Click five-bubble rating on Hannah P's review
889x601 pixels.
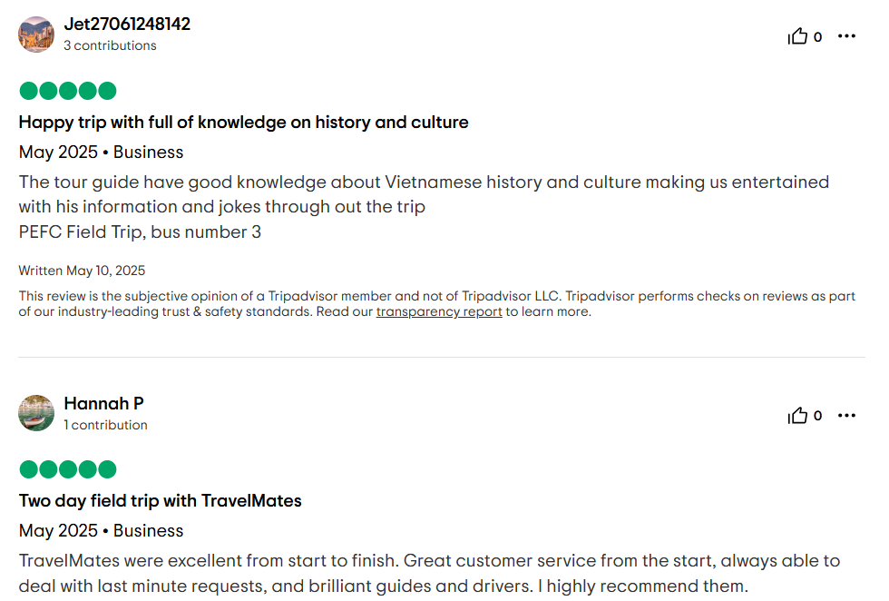pyautogui.click(x=68, y=469)
